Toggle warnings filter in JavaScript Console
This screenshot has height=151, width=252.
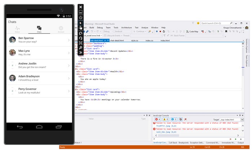coord(166,119)
